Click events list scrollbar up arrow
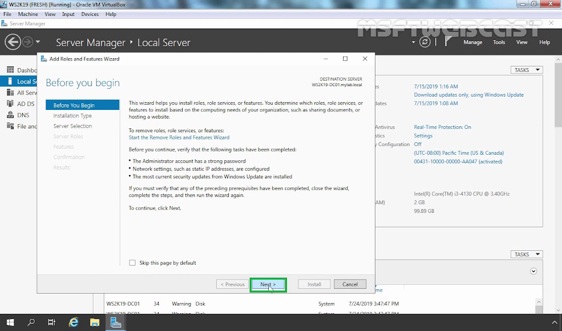Viewport: 562px width, 331px height. pos(539,302)
